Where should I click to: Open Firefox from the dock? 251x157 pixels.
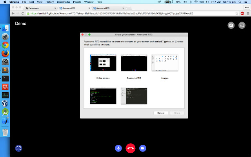point(5,53)
